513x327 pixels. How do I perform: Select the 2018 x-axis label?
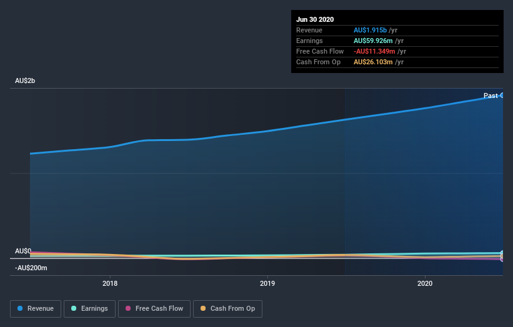pyautogui.click(x=110, y=283)
